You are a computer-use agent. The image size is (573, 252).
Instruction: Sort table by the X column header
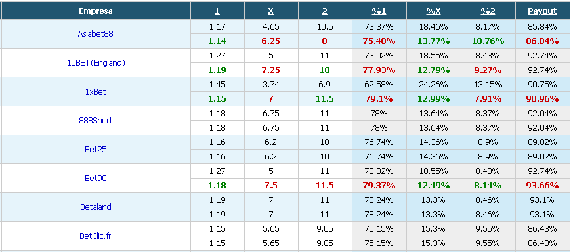[x=271, y=11]
